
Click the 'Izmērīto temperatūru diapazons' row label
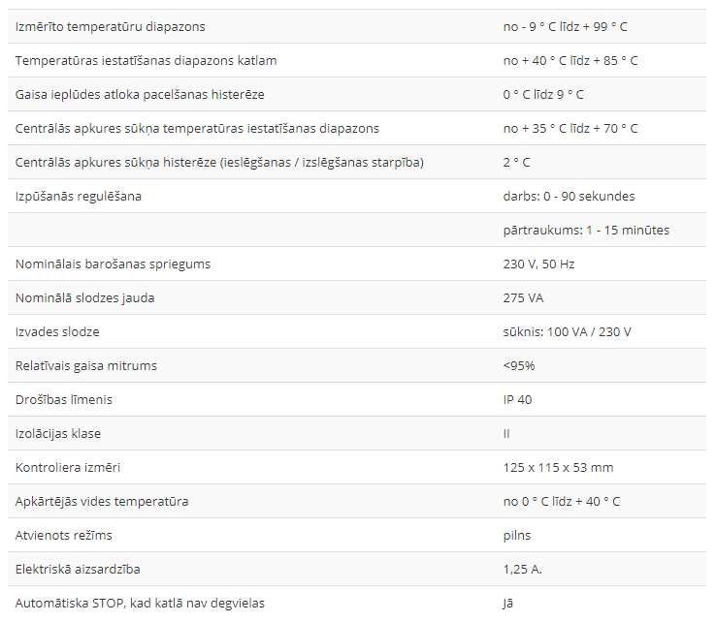click(x=111, y=26)
